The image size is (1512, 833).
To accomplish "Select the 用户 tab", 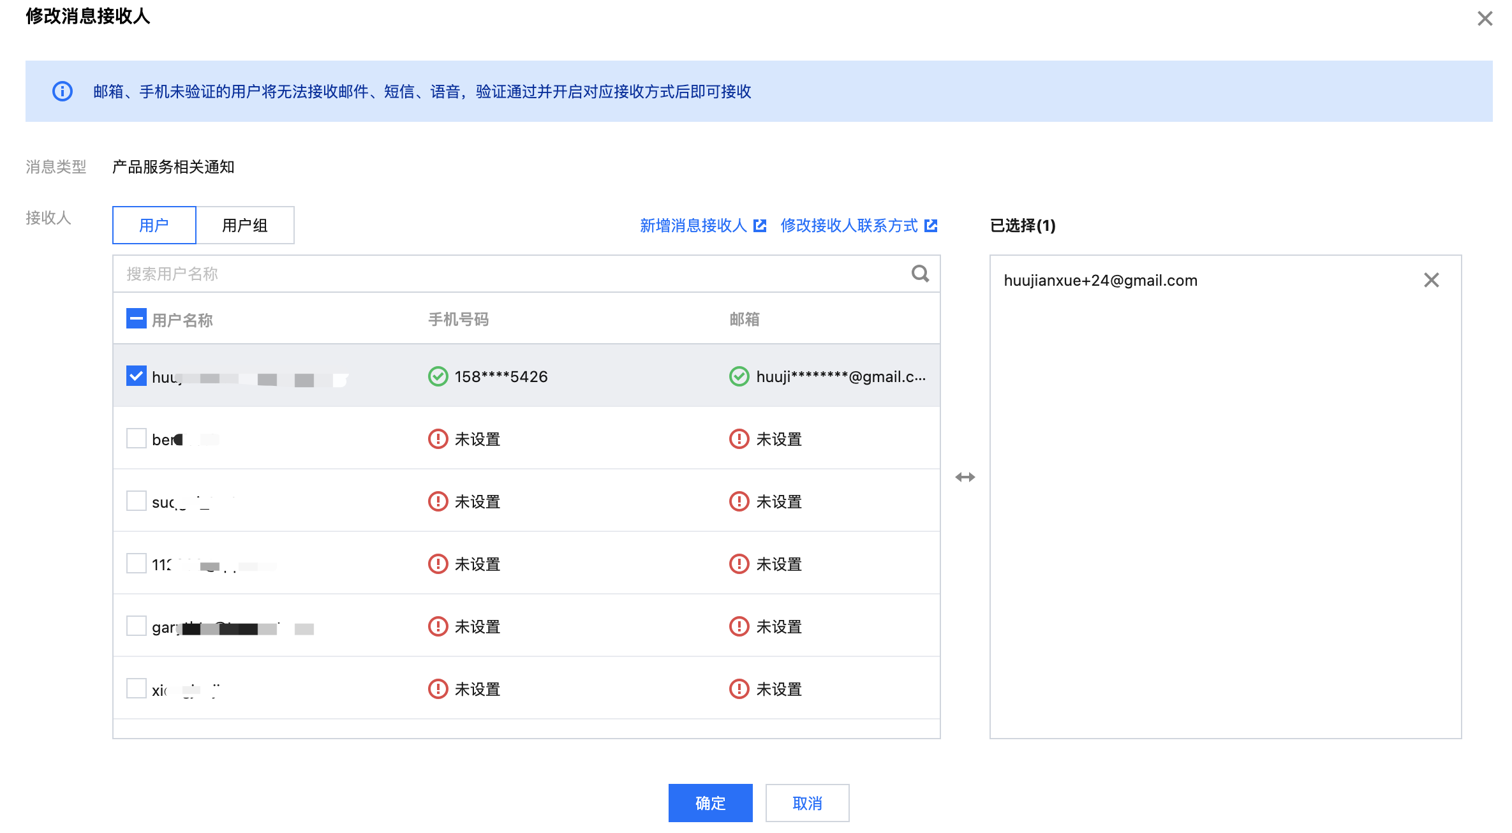I will click(x=154, y=225).
